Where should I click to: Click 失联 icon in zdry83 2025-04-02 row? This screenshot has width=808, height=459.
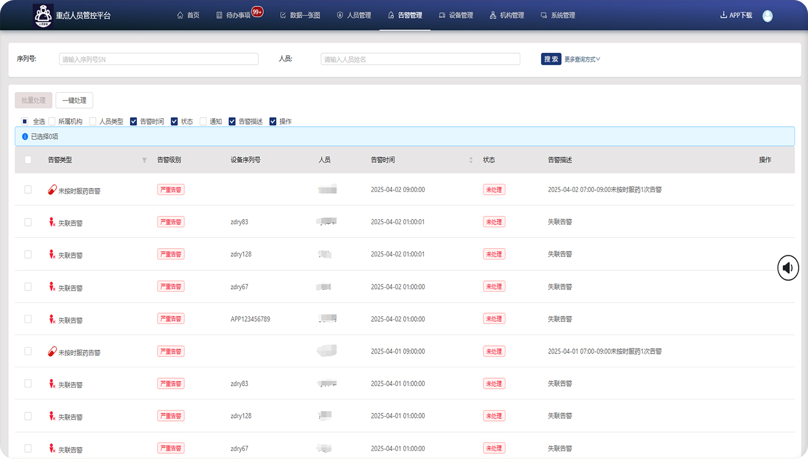tap(52, 222)
